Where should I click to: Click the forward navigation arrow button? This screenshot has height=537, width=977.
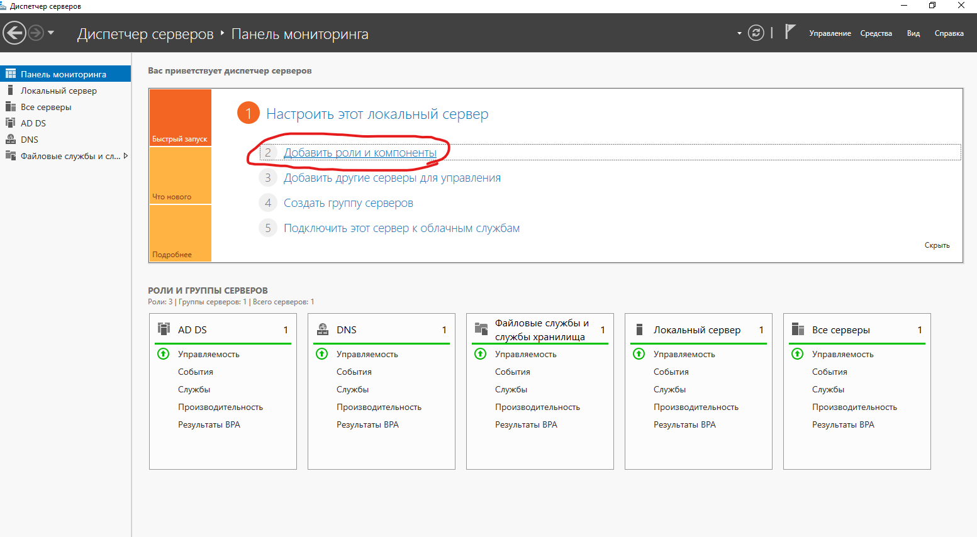pos(36,33)
